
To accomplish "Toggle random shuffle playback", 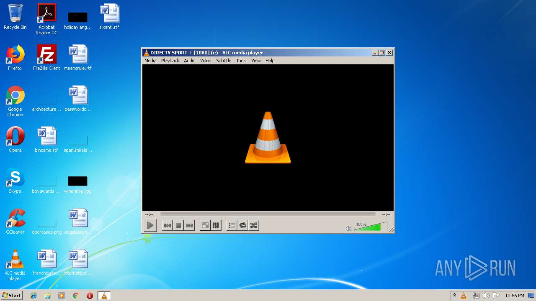I will [254, 225].
